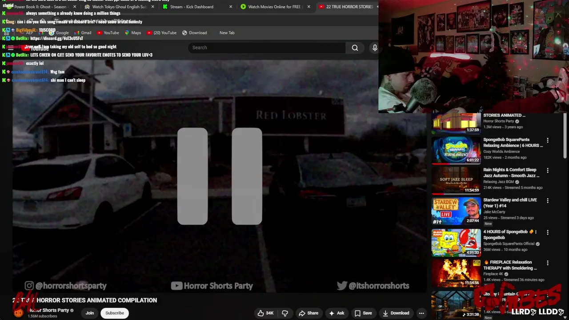The height and width of the screenshot is (320, 569).
Task: Open Fireplace Relaxation Therapy thumbnail
Action: point(456,273)
